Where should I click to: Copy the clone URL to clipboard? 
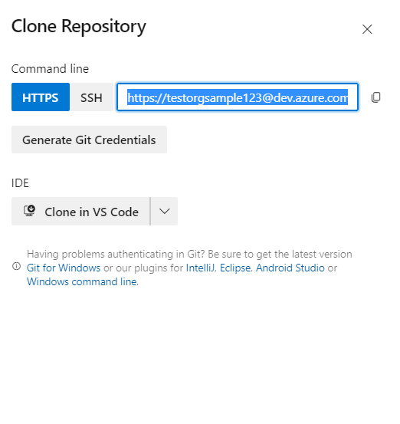coord(375,97)
